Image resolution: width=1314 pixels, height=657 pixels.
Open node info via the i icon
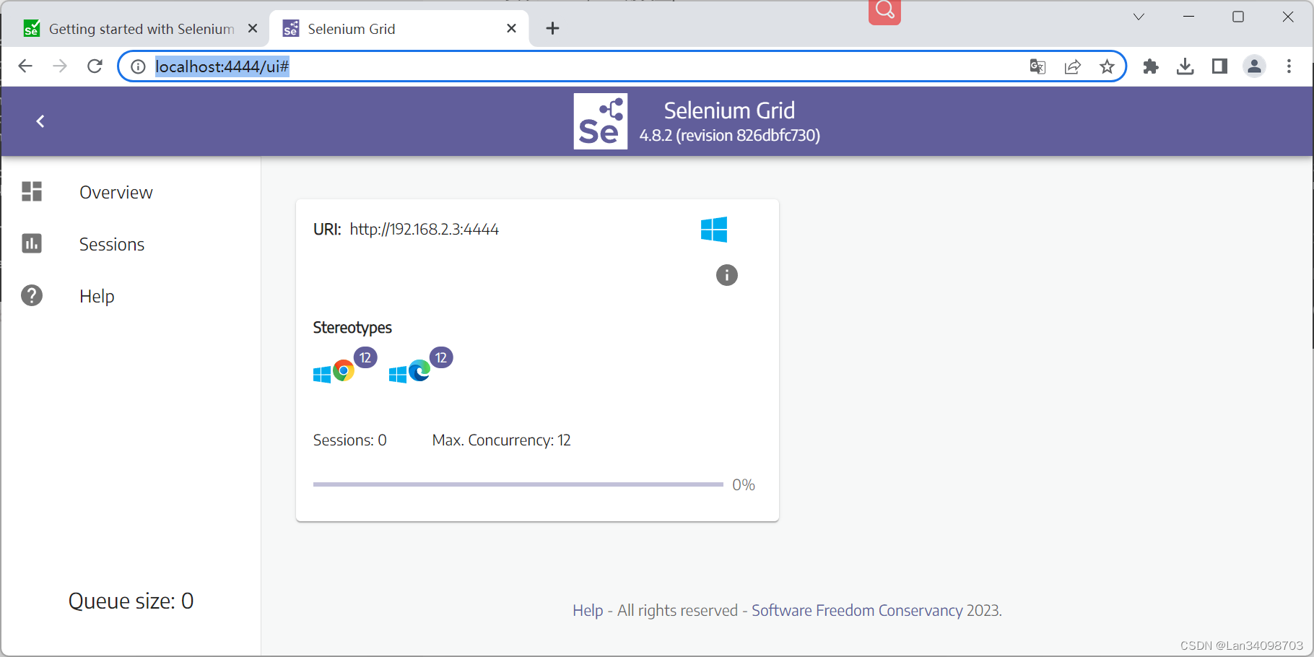point(727,275)
